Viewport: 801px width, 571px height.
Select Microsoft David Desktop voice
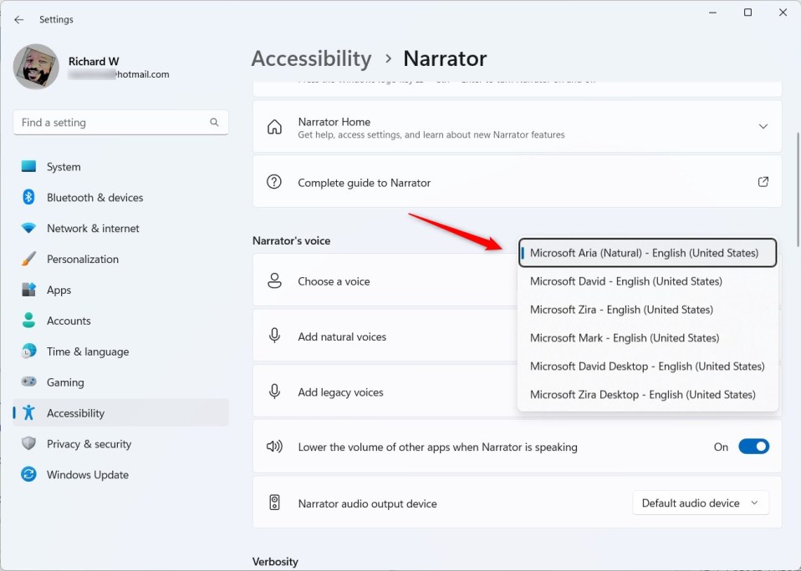point(647,366)
